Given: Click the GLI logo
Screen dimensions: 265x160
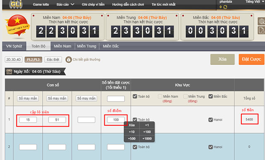Looking at the screenshot, I should click(16, 4).
